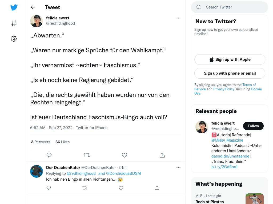
Task: Go back using the arrow beside Tweet
Action: tap(33, 7)
